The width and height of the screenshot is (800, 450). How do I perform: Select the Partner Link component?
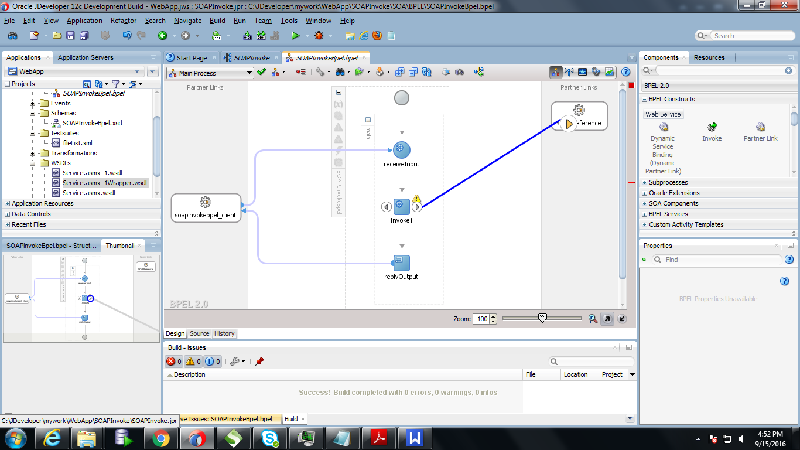point(761,130)
